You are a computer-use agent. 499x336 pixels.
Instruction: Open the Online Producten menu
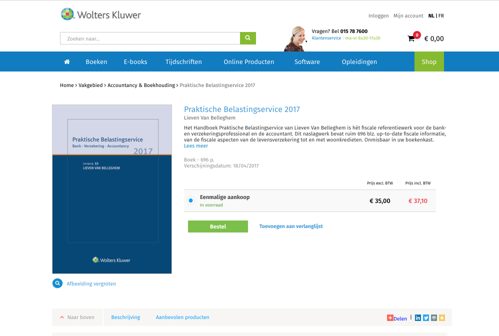coord(248,62)
